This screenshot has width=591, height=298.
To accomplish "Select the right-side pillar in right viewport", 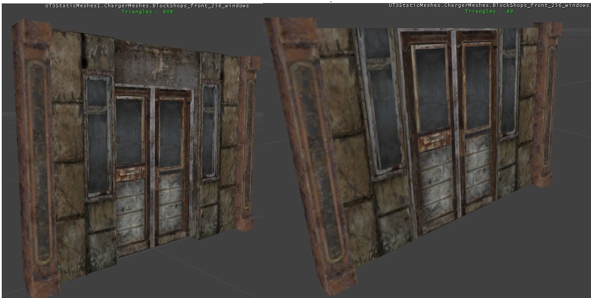I will tap(545, 104).
